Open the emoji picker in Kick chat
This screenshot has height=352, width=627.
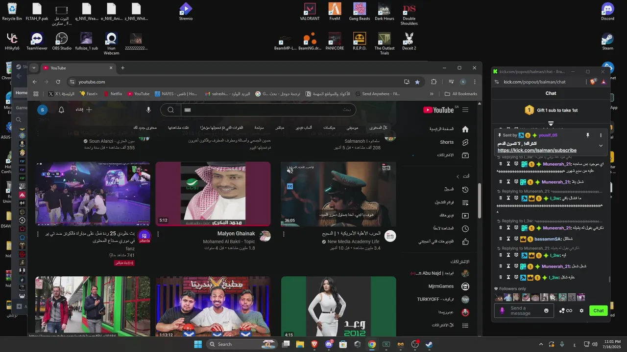547,310
